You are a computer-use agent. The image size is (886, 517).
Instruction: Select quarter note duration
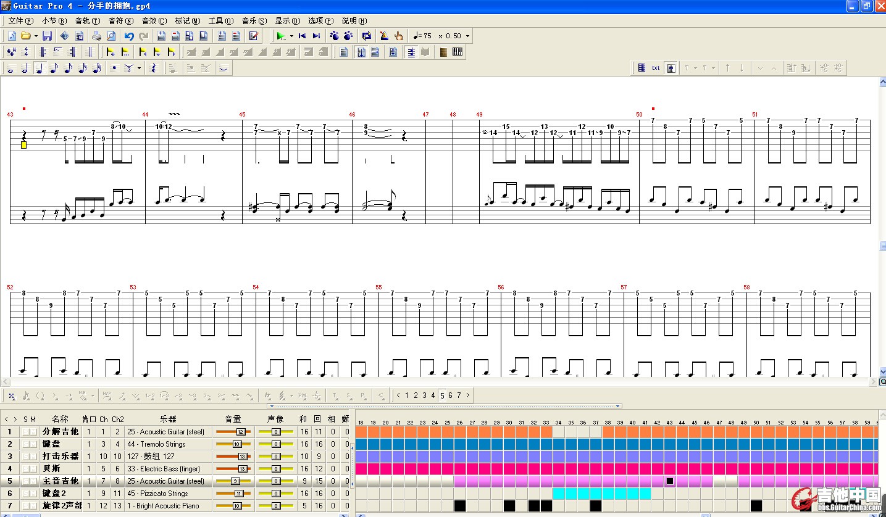[x=39, y=68]
